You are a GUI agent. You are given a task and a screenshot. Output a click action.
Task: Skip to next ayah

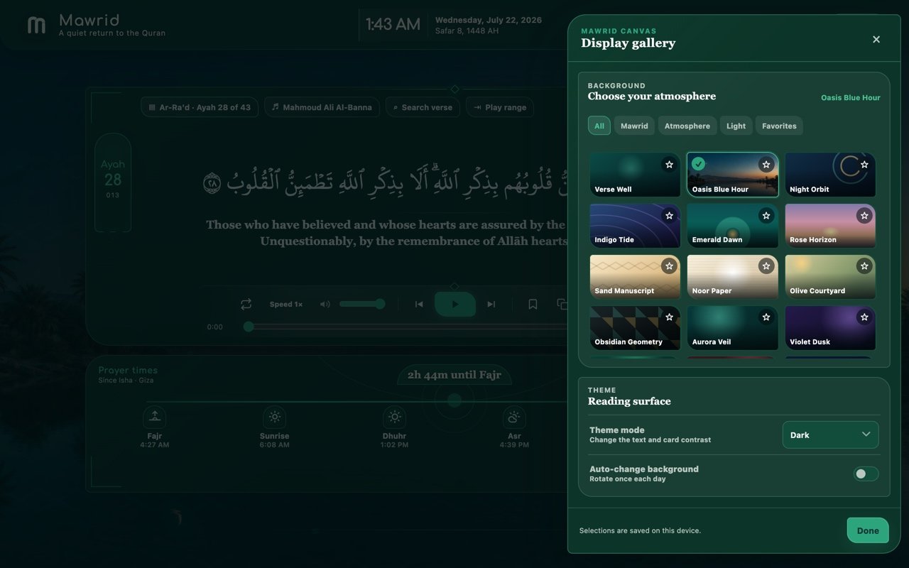(x=491, y=304)
